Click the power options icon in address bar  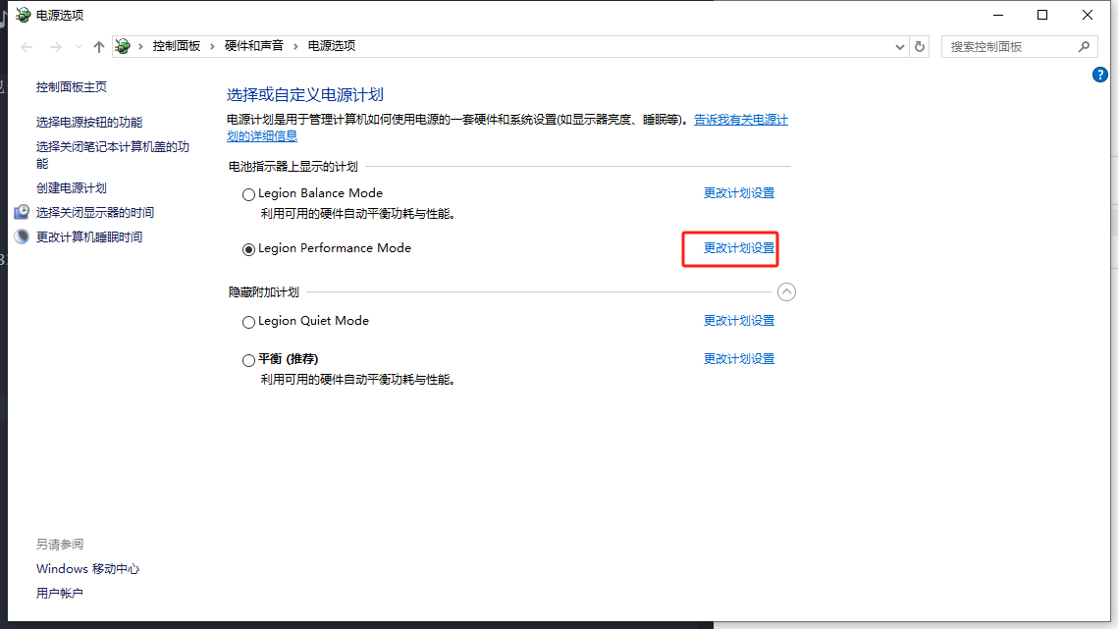click(x=123, y=46)
